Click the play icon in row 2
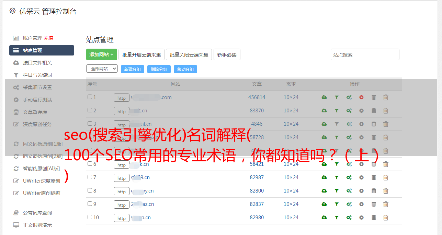Screen dimensions: 442x235 pos(361,111)
